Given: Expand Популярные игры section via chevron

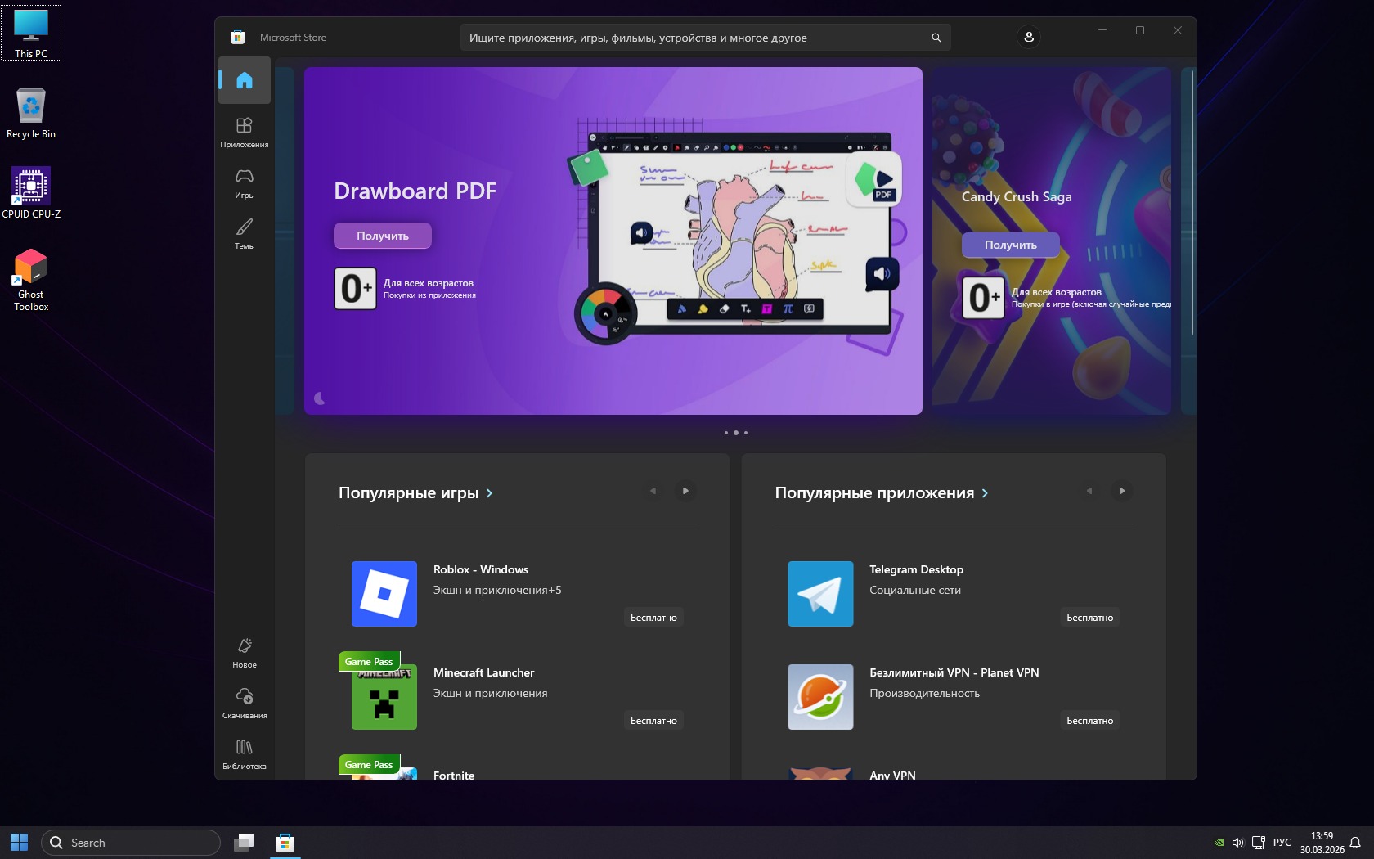Looking at the screenshot, I should (489, 493).
